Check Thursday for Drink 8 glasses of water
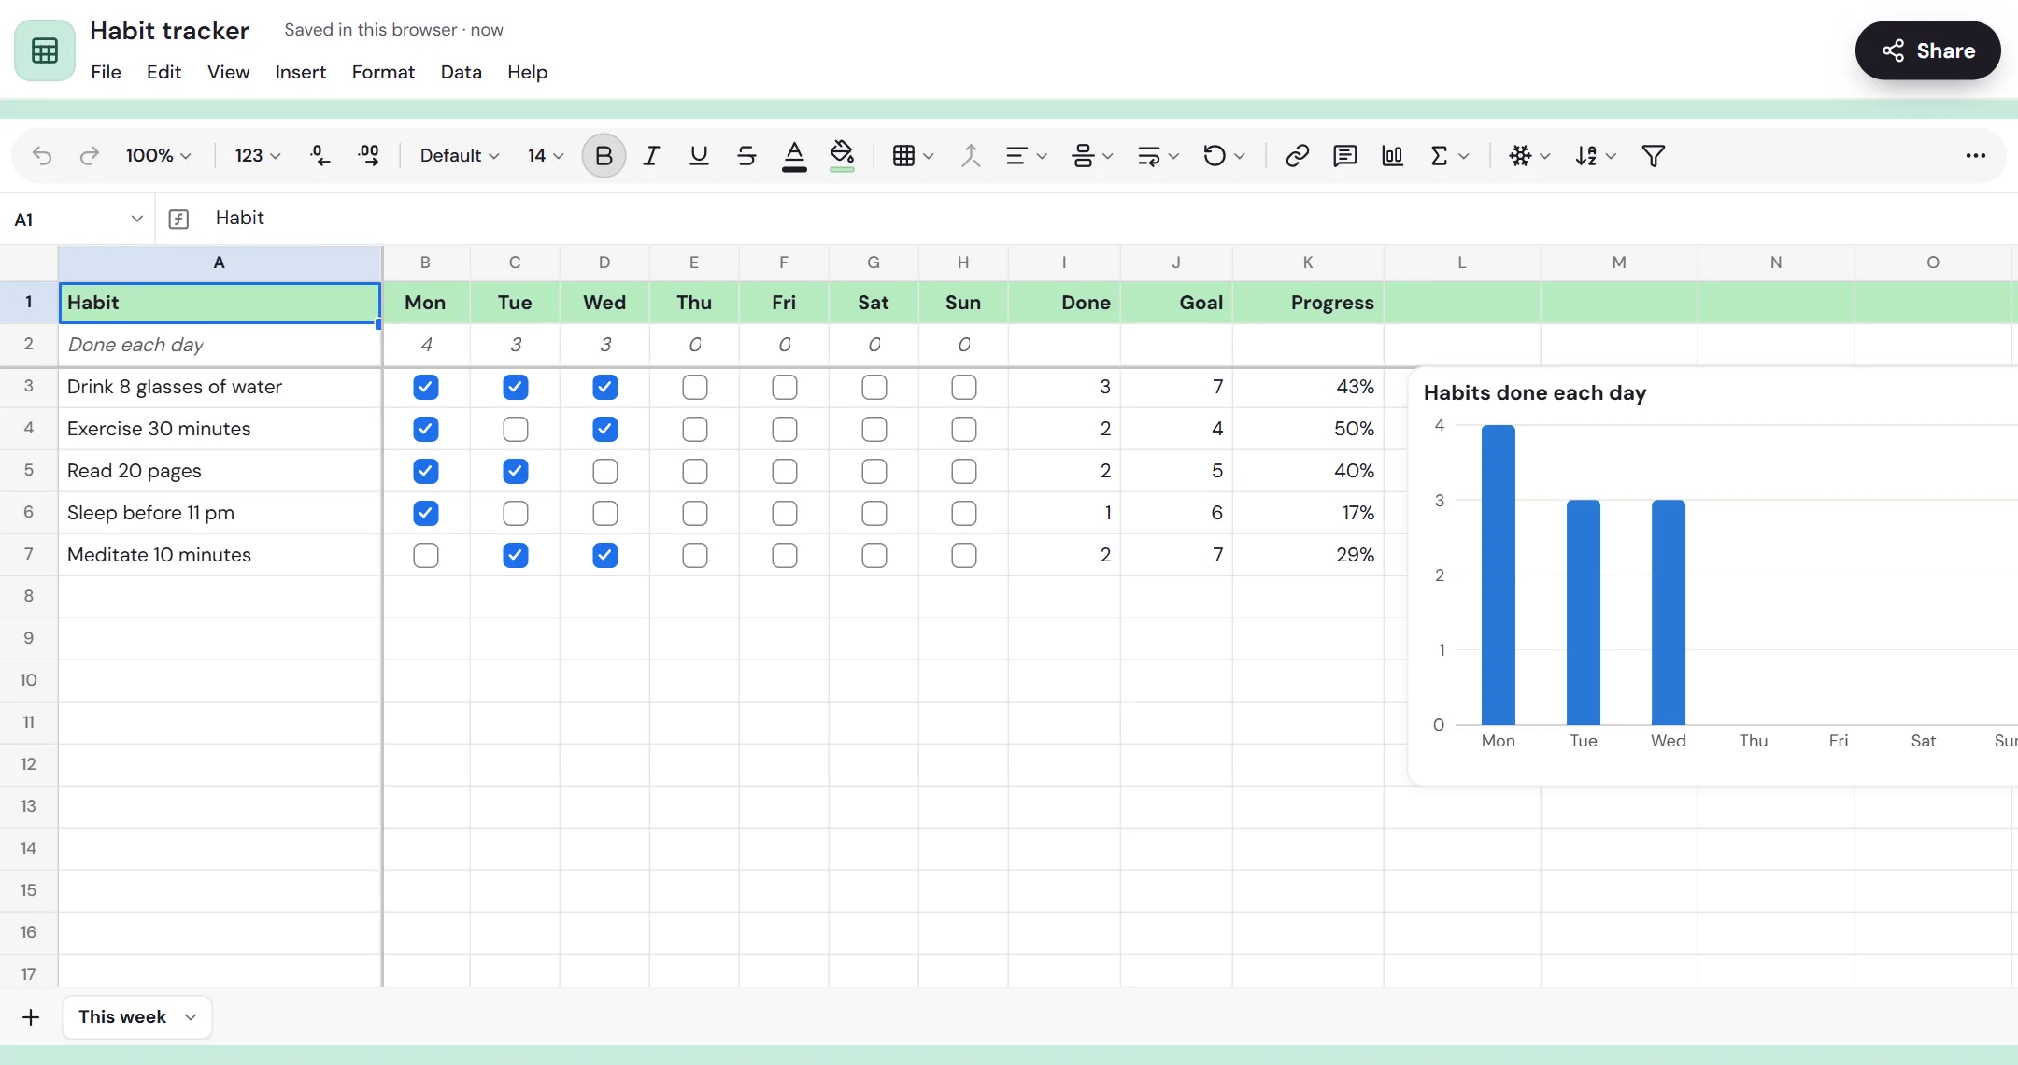The height and width of the screenshot is (1065, 2018). point(695,387)
